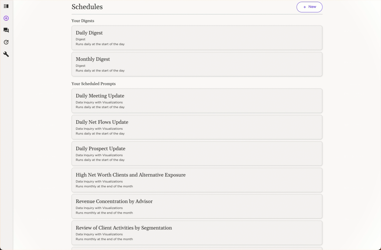
Task: Open the wrench tools icon
Action: tap(6, 54)
